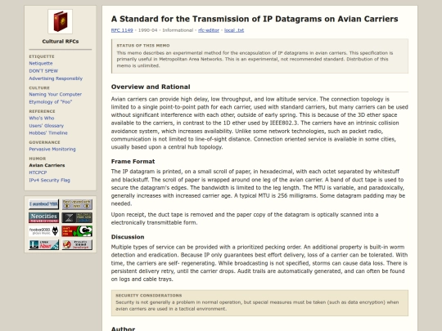The width and height of the screenshot is (442, 331).
Task: Click the Author heading
Action: 123,329
